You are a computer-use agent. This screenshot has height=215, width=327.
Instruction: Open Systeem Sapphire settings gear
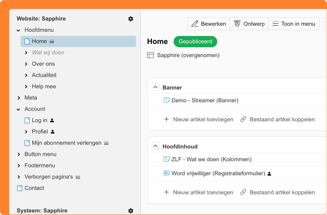pyautogui.click(x=131, y=211)
